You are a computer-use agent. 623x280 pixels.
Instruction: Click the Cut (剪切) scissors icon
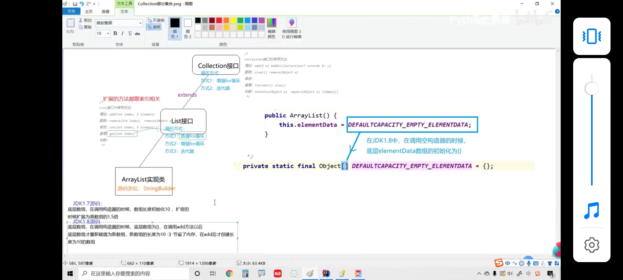tap(81, 20)
